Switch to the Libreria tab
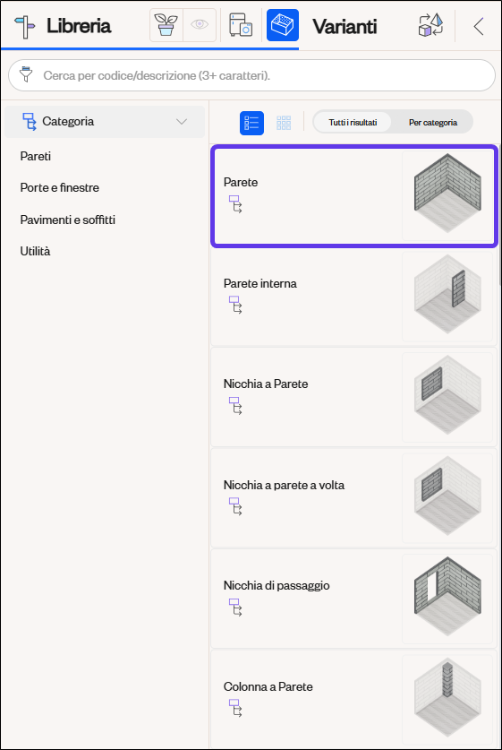The width and height of the screenshot is (502, 750). [63, 26]
